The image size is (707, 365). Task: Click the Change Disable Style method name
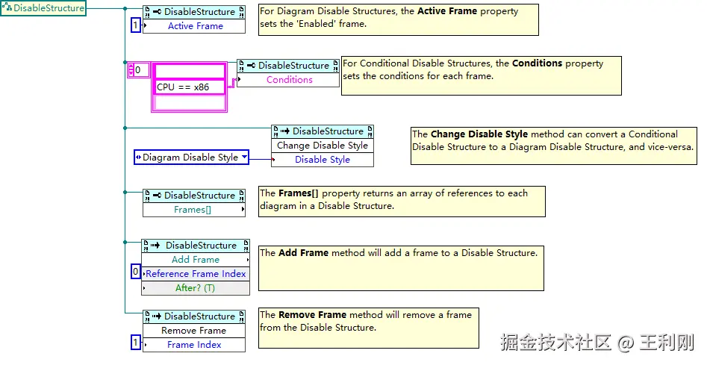pyautogui.click(x=323, y=146)
